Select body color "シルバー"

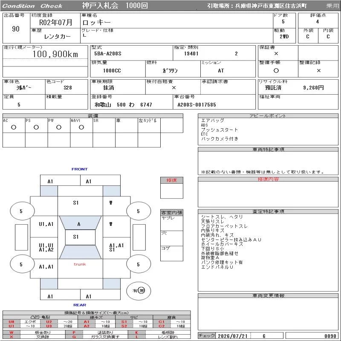(24, 88)
